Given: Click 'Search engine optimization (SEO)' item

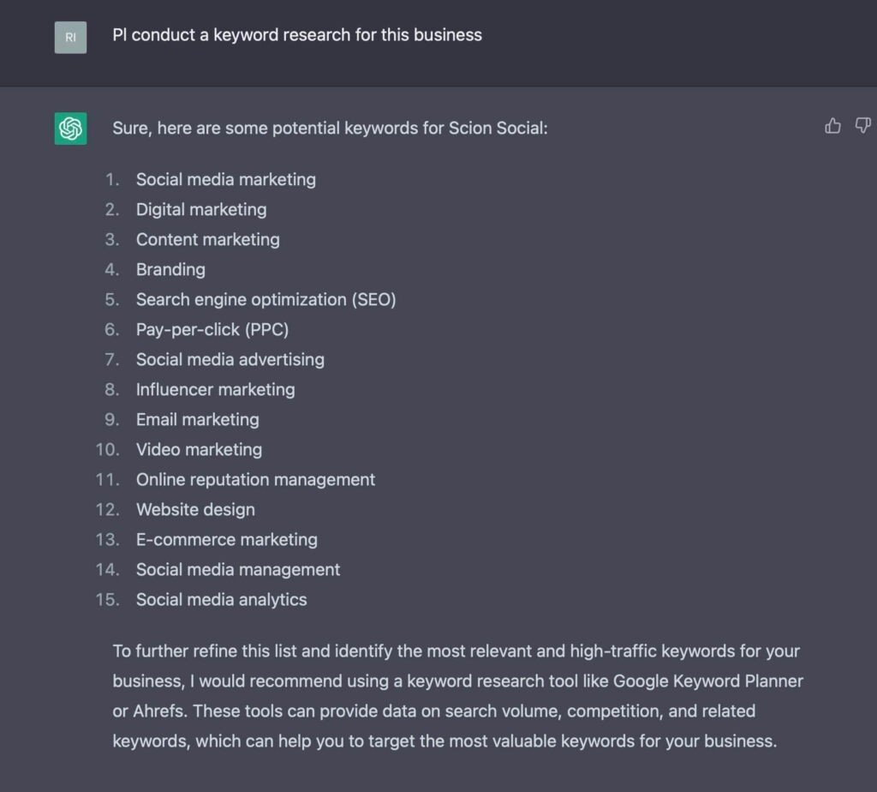Looking at the screenshot, I should (266, 300).
